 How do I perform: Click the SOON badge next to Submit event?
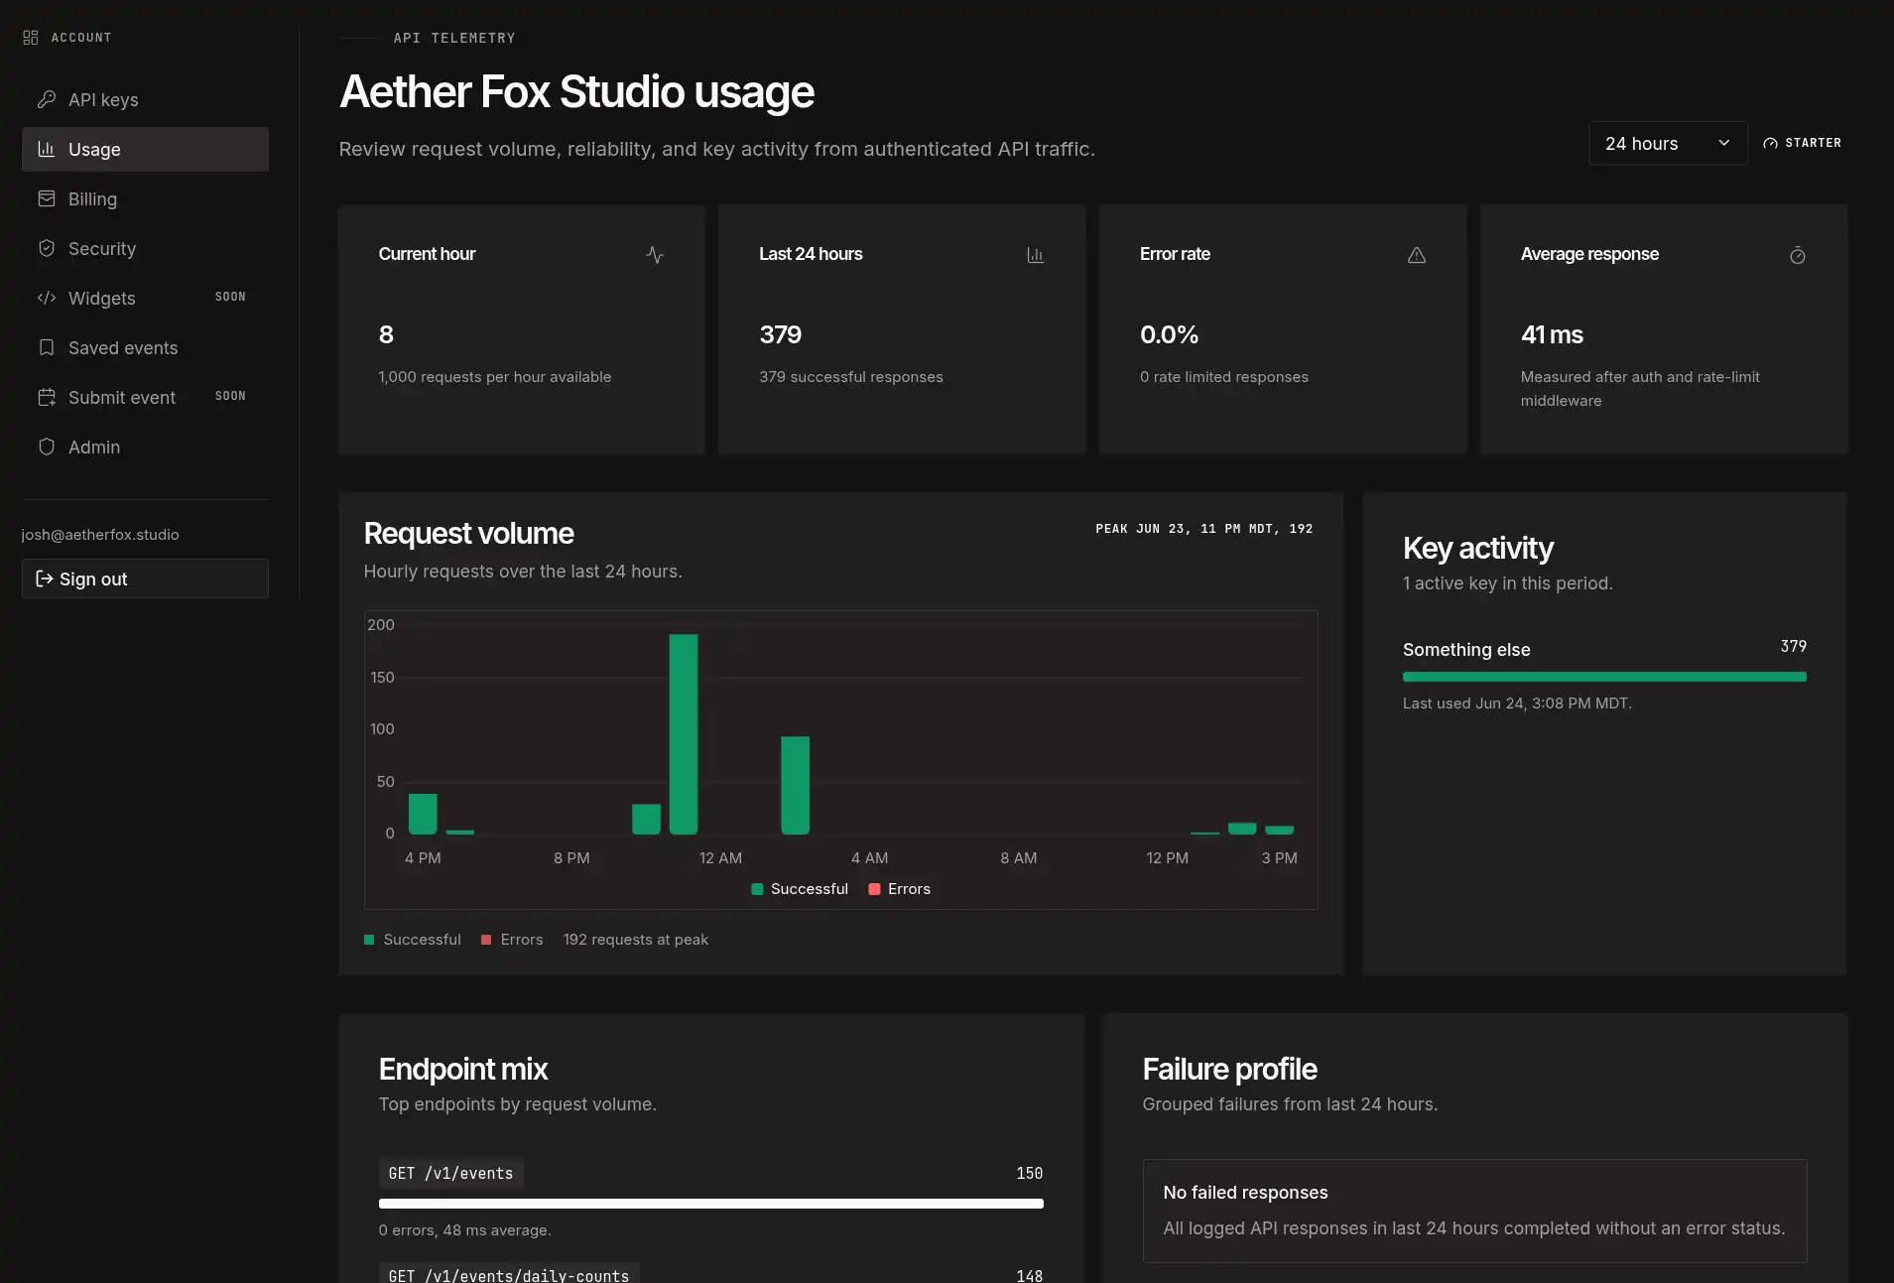pos(230,396)
